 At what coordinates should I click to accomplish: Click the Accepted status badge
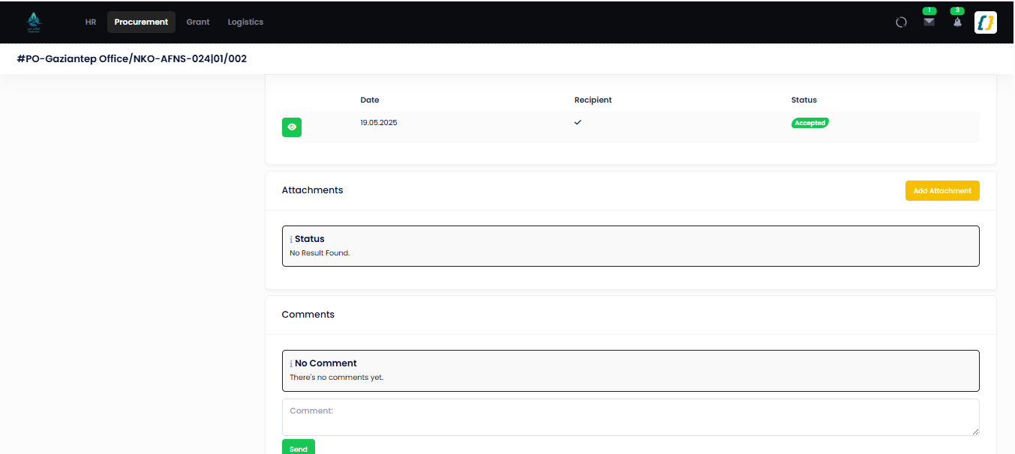click(x=810, y=123)
